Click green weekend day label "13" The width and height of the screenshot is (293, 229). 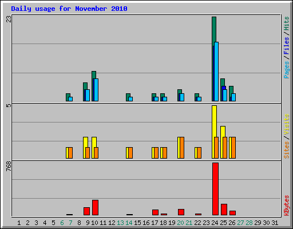120,223
